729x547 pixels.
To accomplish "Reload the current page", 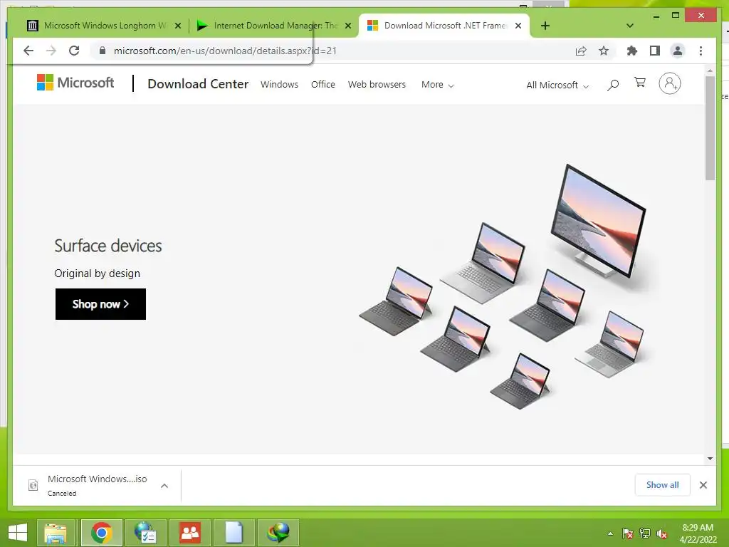I will tap(74, 51).
